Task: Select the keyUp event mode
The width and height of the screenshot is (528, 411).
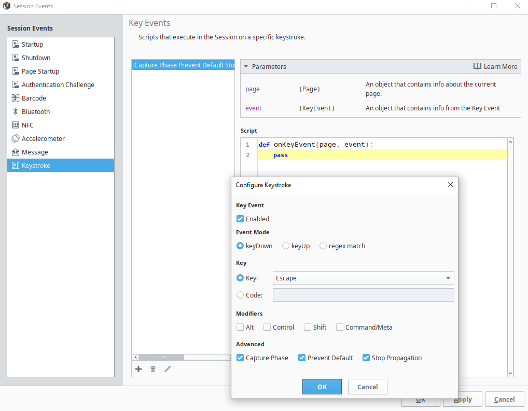Action: 286,246
